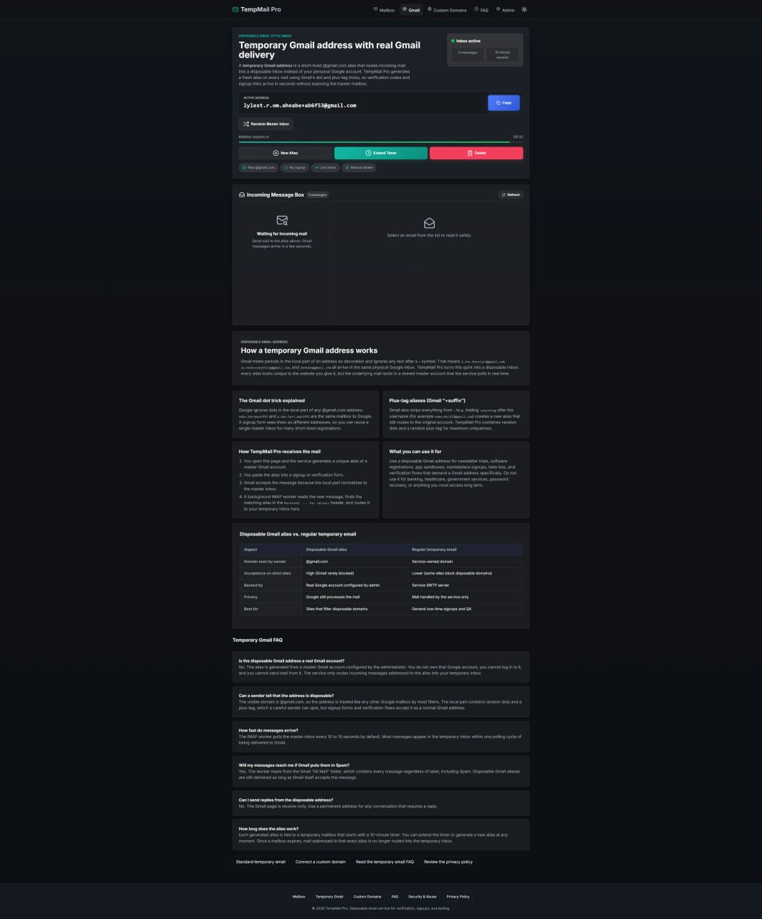Click the 'Plus-tag aliases' card heading

pyautogui.click(x=428, y=401)
